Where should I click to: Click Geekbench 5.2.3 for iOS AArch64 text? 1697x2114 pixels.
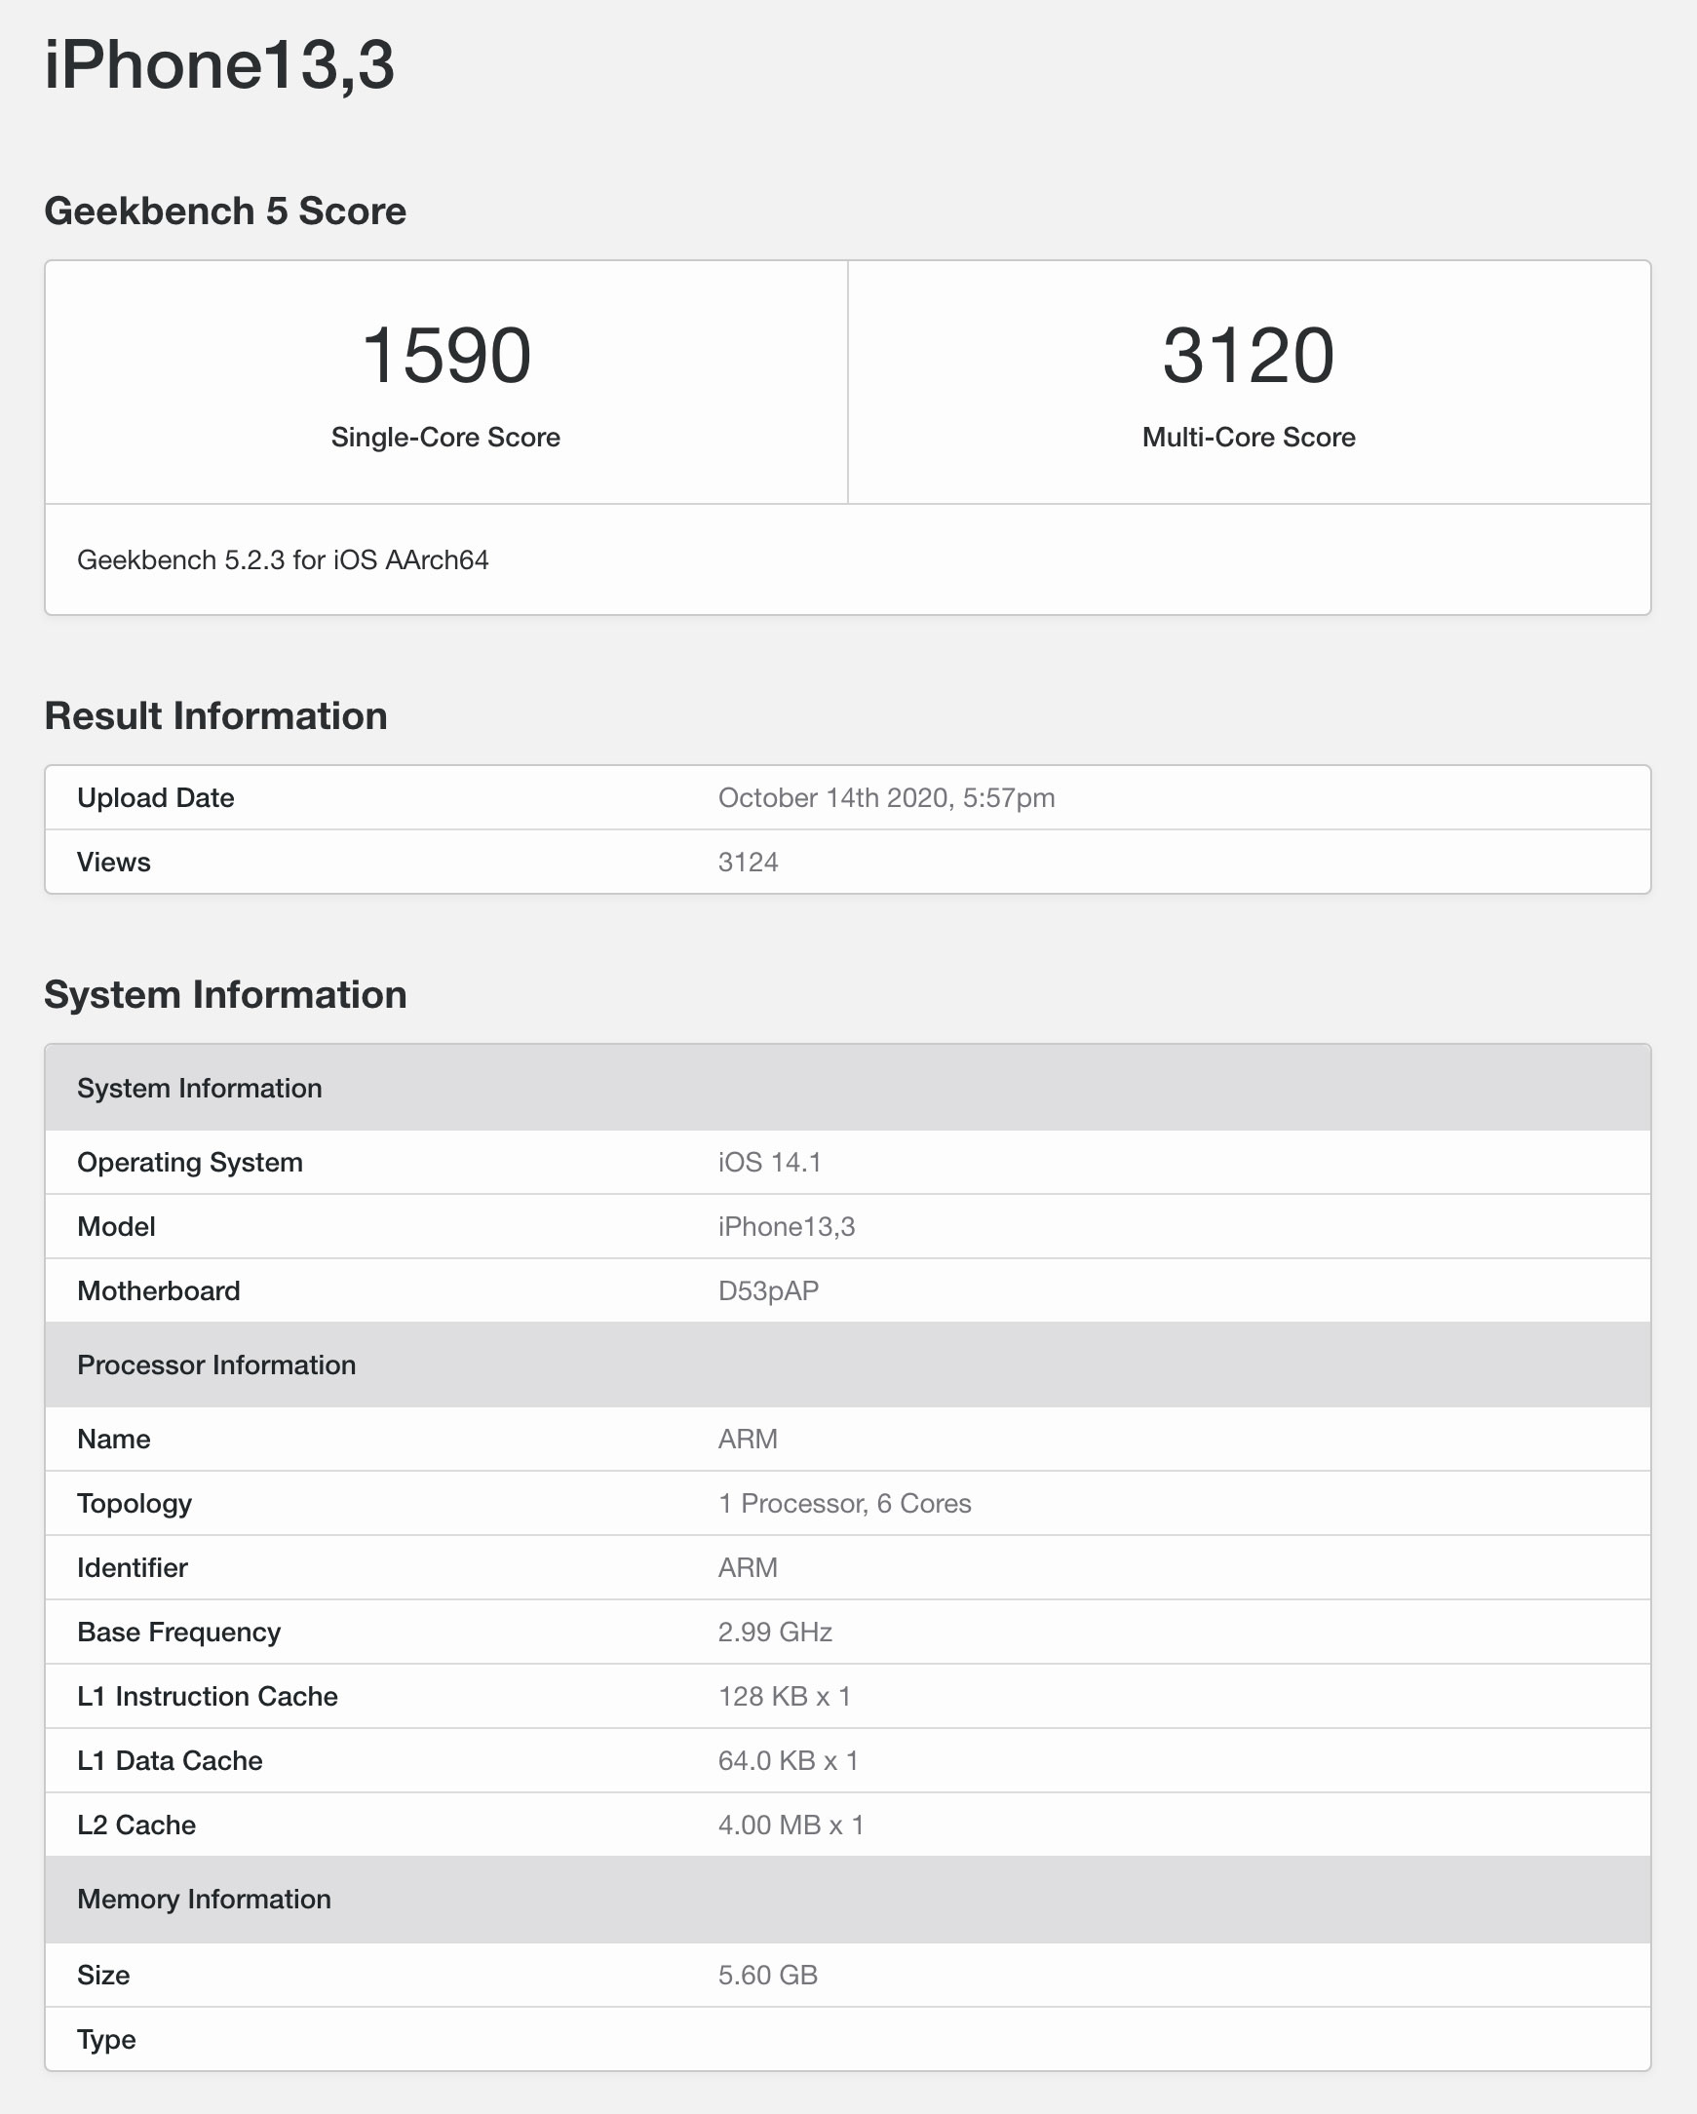(283, 559)
